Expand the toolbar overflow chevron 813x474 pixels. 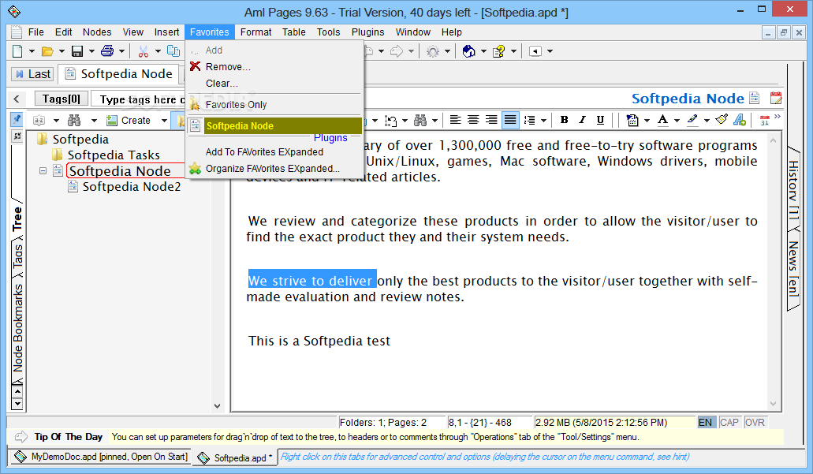click(778, 116)
